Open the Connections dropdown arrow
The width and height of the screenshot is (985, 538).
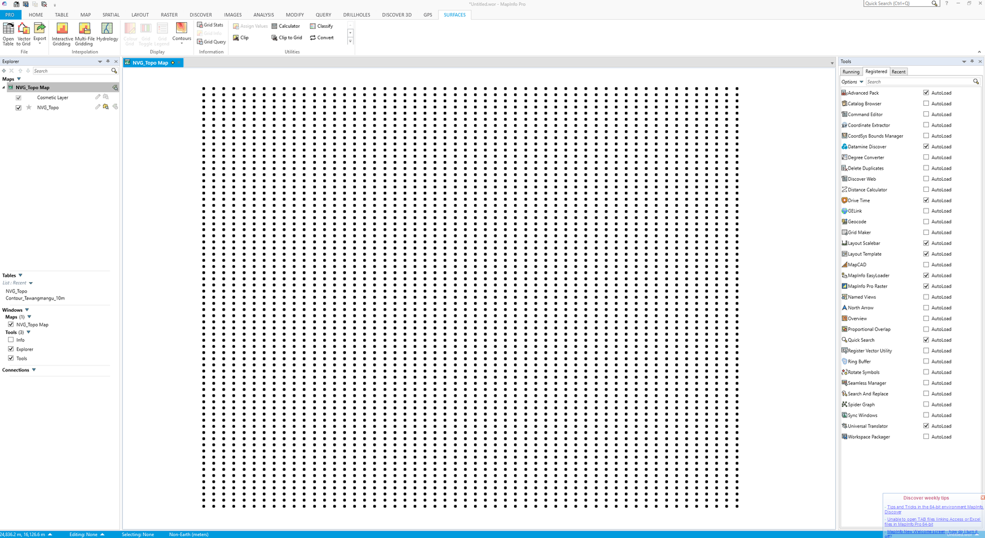click(x=34, y=370)
